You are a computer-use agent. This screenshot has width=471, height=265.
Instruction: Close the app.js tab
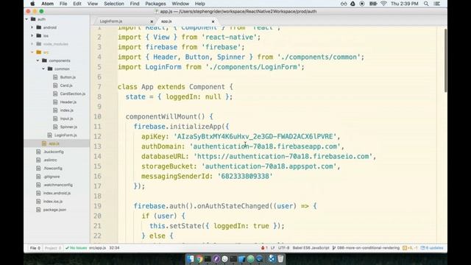click(213, 21)
